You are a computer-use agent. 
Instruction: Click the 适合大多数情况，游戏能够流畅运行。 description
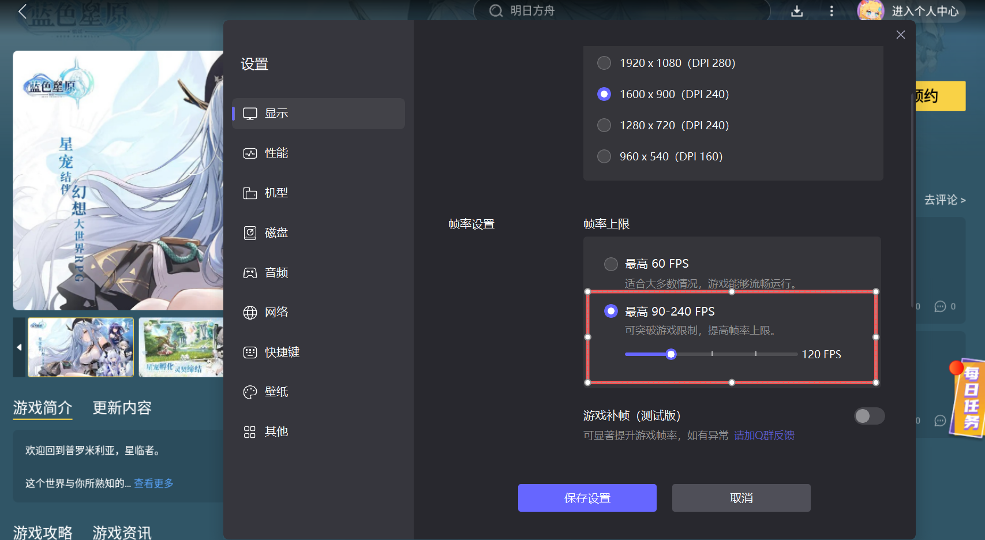coord(713,284)
